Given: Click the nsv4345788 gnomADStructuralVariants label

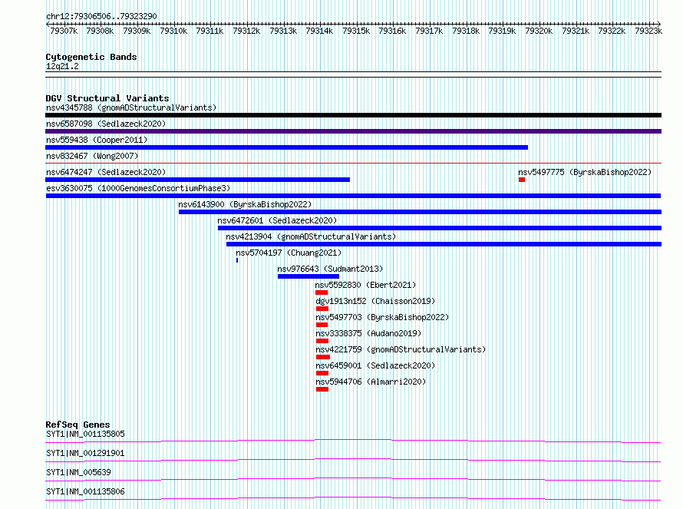Looking at the screenshot, I should tap(131, 107).
